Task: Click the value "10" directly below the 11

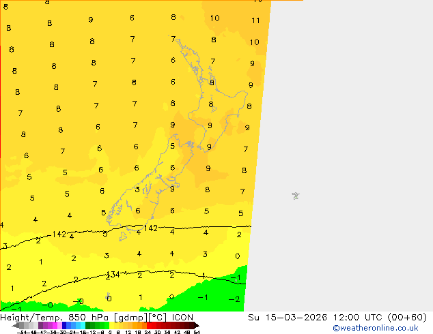Action: [255, 42]
